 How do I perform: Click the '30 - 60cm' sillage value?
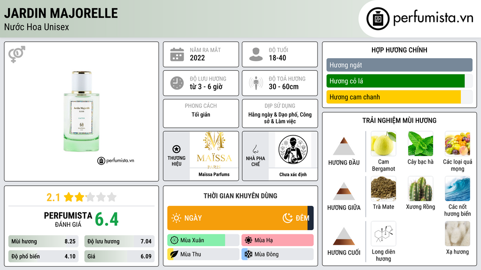pyautogui.click(x=284, y=87)
